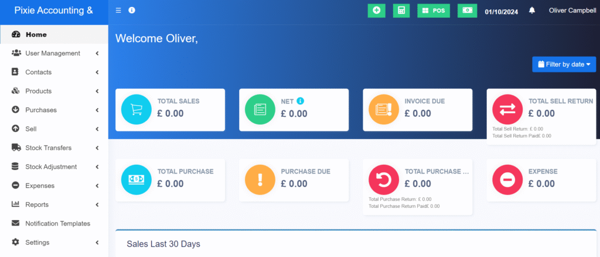Screen dimensions: 600x257
Task: Expand Contacts submenu chevron
Action: [x=97, y=72]
